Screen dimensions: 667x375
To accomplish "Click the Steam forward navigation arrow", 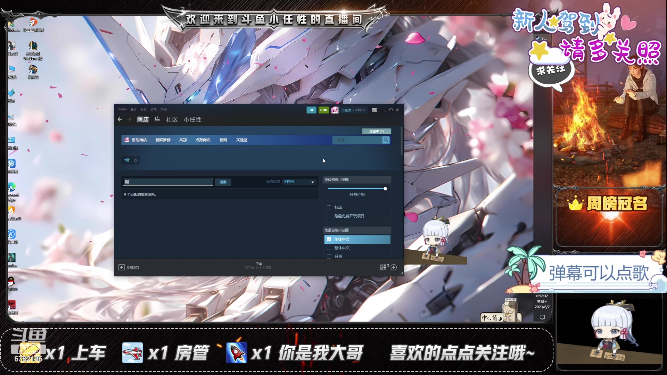I will tap(129, 119).
